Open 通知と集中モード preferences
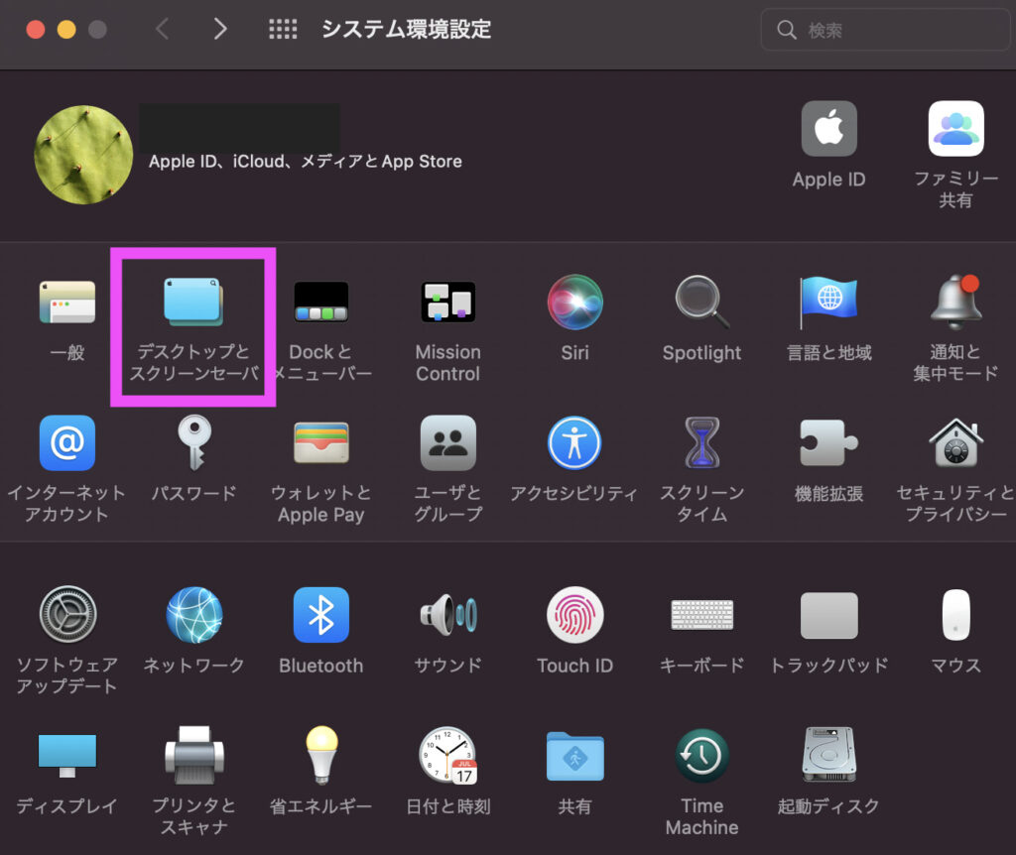The height and width of the screenshot is (855, 1016). (x=955, y=302)
